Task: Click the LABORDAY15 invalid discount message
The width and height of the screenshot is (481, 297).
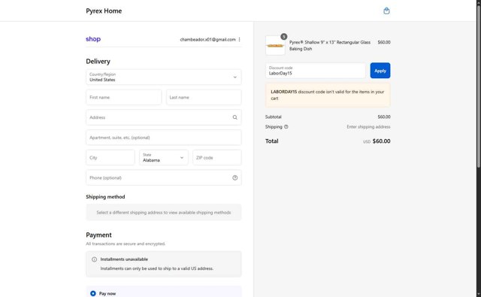Action: tap(328, 95)
